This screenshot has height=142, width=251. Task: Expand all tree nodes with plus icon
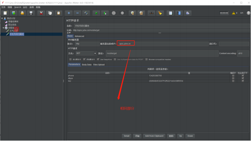(x=69, y=13)
